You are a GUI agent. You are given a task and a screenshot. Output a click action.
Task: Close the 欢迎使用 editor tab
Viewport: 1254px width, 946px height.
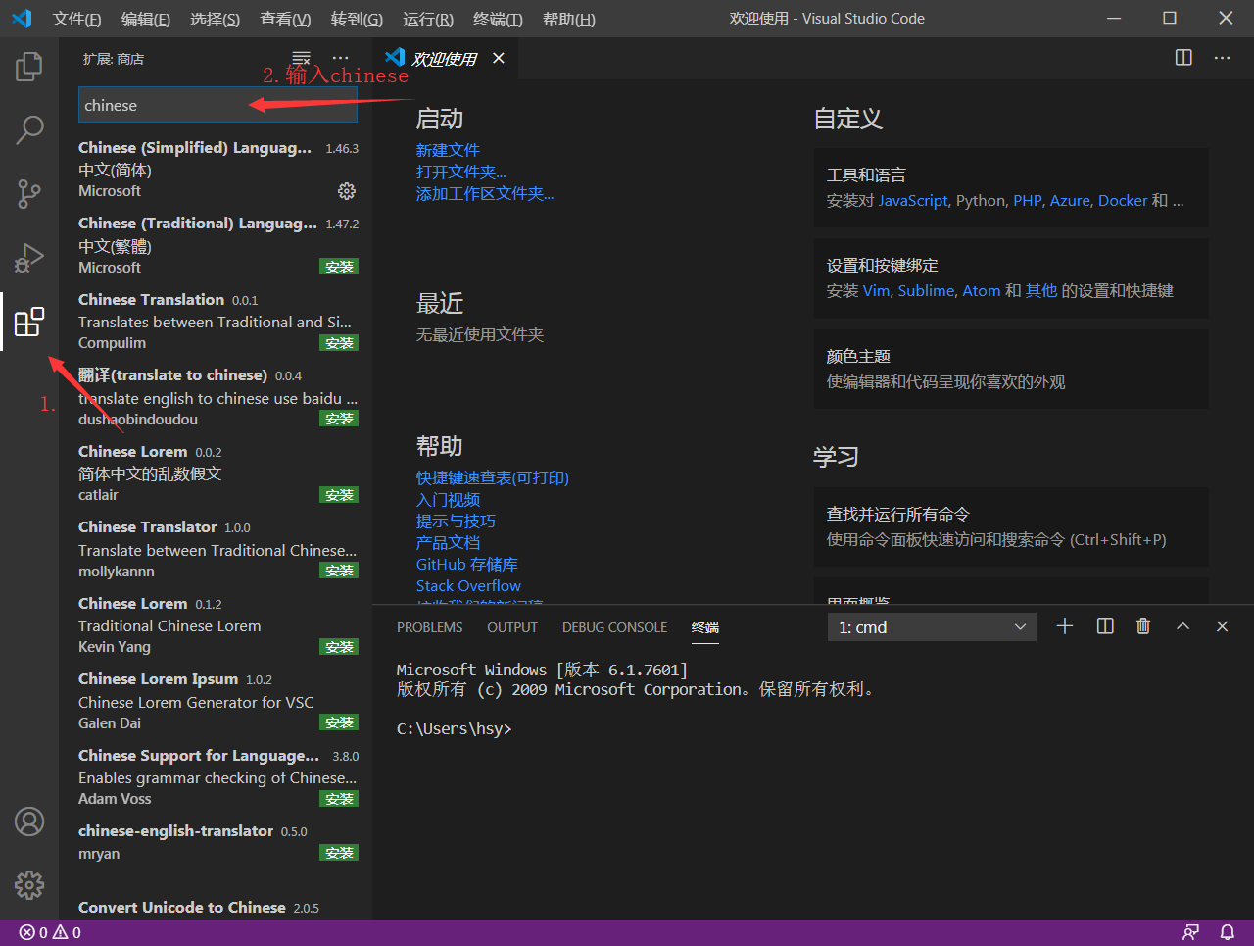click(x=499, y=59)
